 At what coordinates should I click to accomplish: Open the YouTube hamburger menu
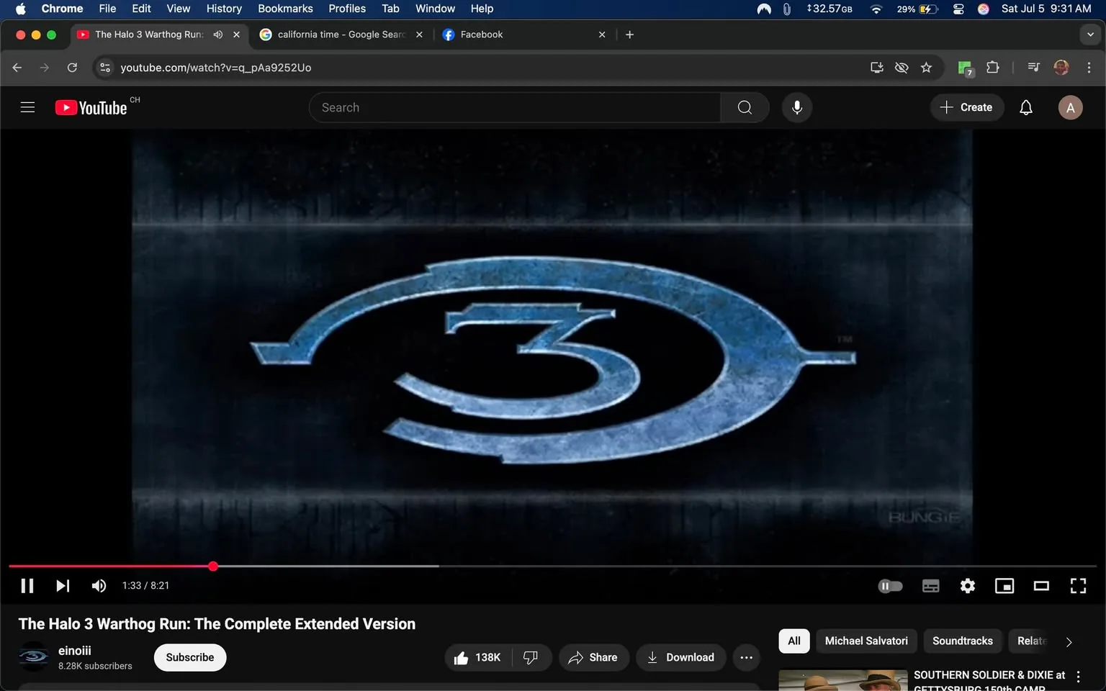27,107
